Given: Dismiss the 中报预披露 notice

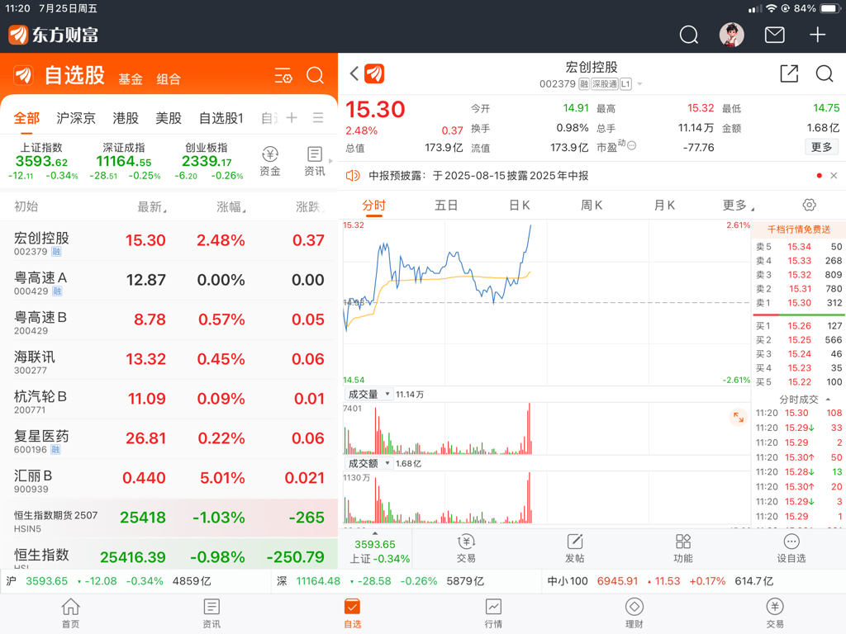Looking at the screenshot, I should coord(834,176).
